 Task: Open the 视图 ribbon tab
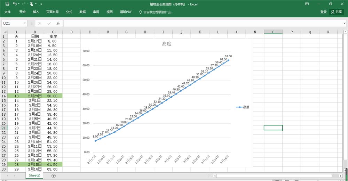click(x=109, y=12)
